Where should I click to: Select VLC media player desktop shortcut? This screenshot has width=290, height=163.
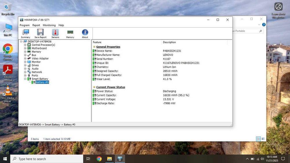pyautogui.click(x=8, y=94)
